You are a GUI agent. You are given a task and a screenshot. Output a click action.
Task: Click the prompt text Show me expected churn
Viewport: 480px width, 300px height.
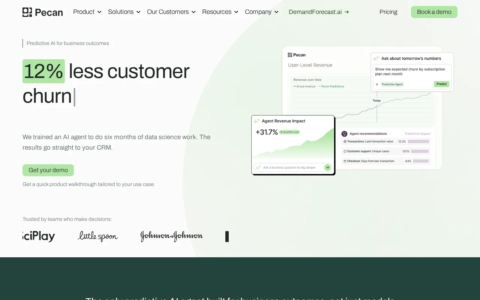[x=410, y=72]
